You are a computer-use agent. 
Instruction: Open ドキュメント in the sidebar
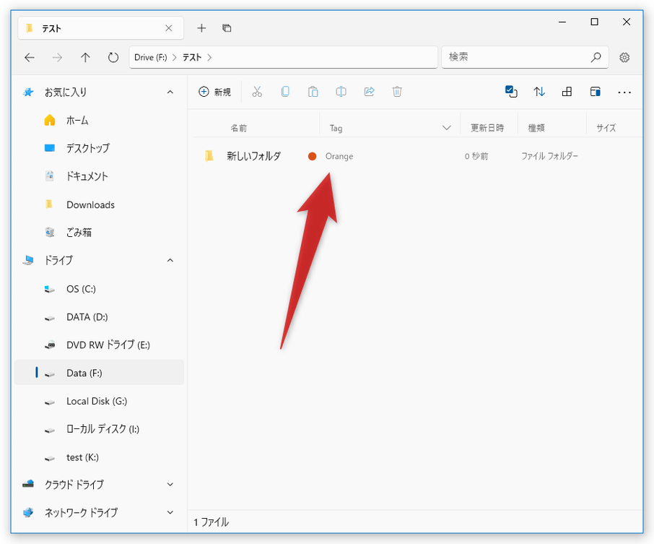click(100, 176)
